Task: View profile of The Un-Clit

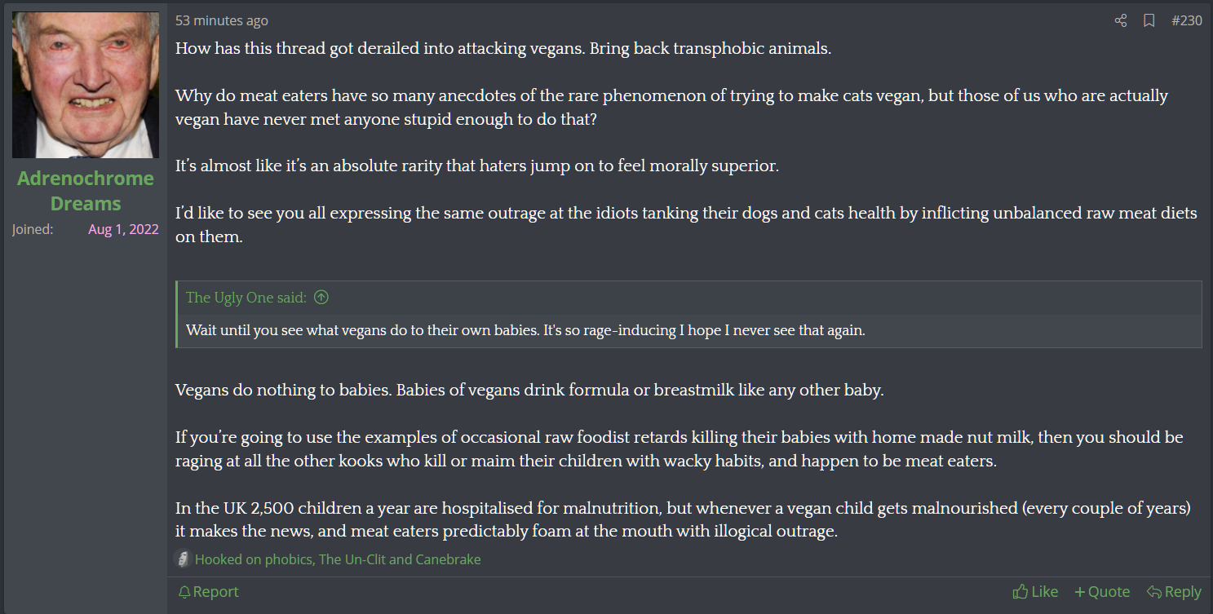Action: (x=353, y=559)
